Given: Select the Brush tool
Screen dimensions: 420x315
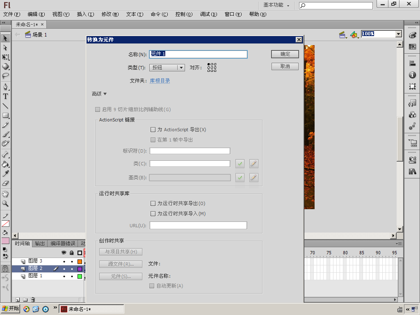Looking at the screenshot, I should [5, 134].
